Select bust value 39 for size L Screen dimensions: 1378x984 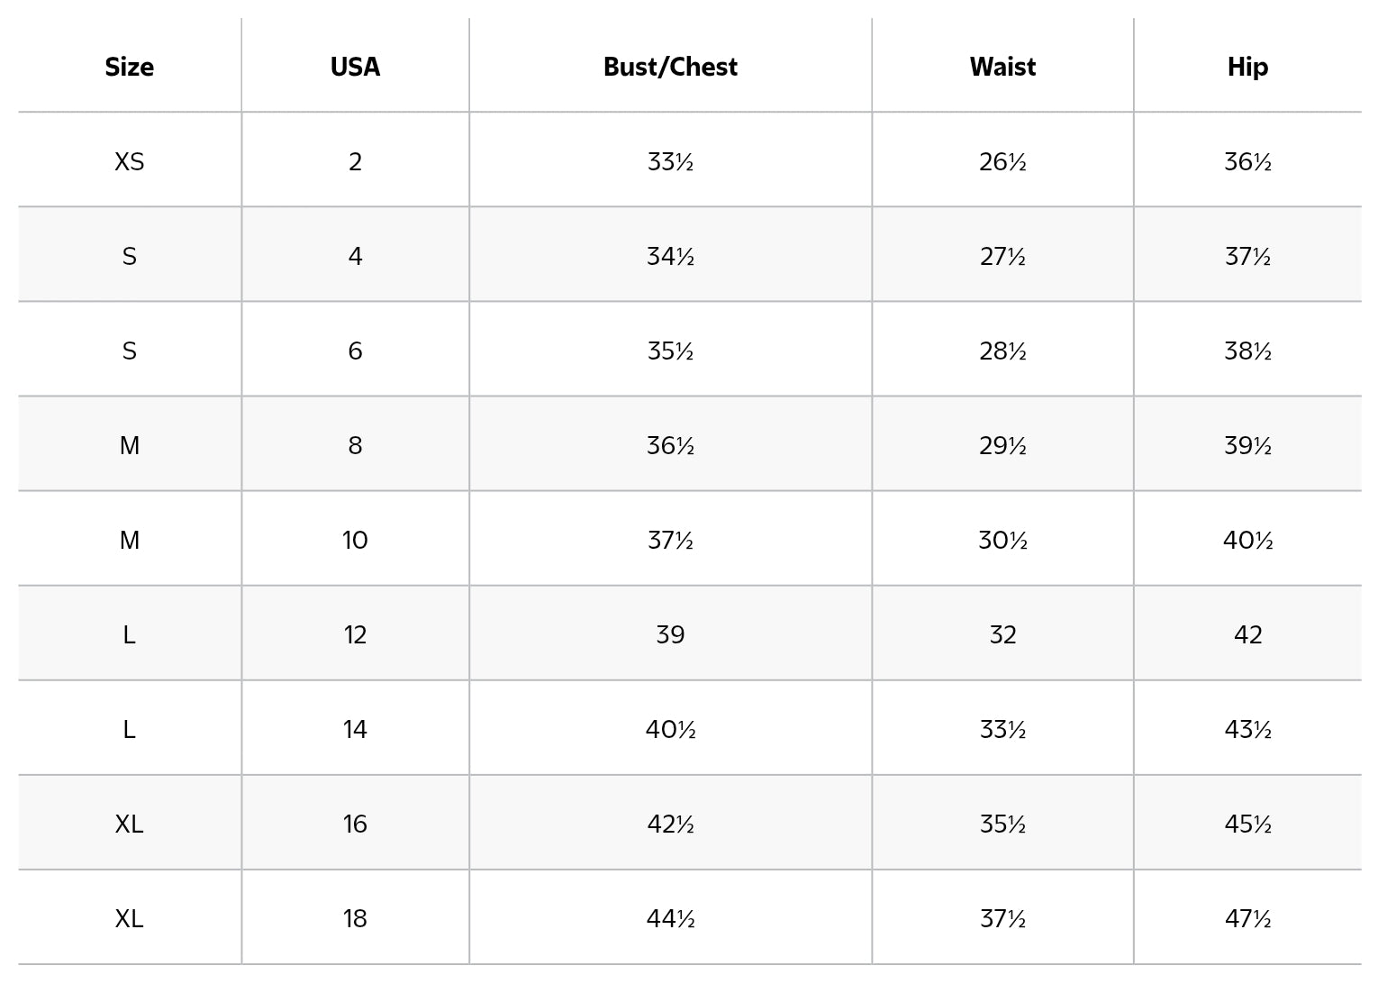pos(670,634)
